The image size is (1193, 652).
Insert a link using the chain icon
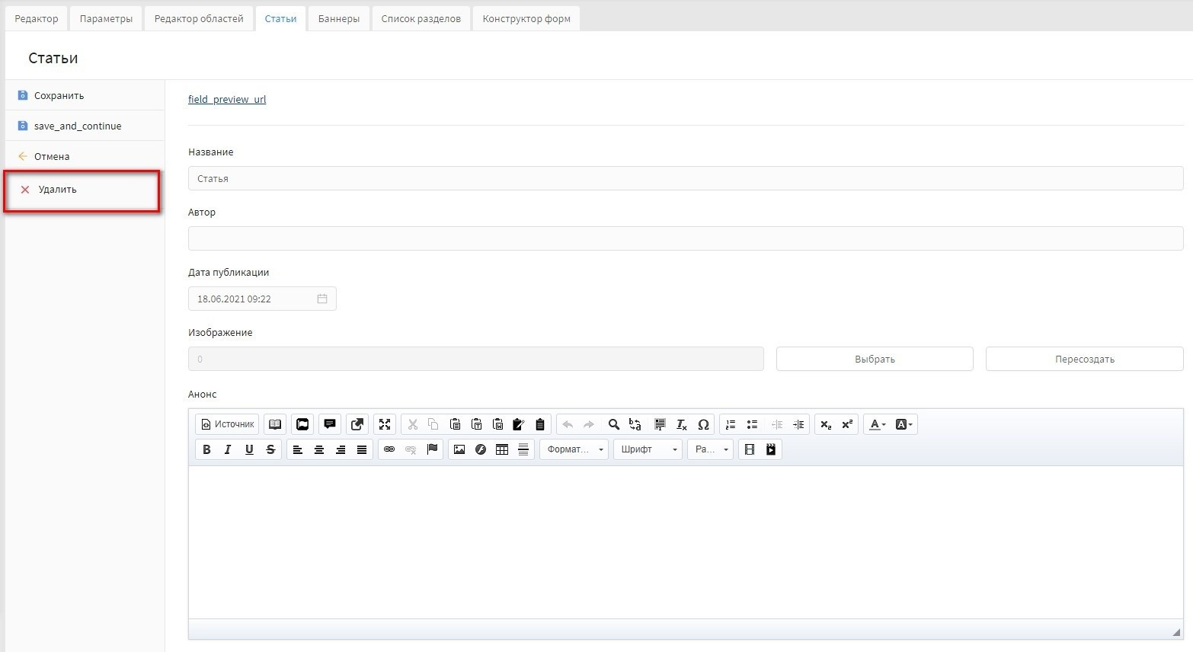coord(389,449)
